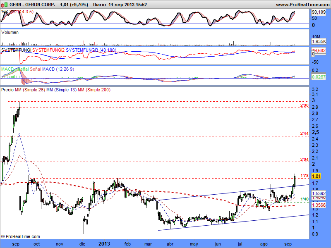Click the 1,3566 moving average value box
This screenshot has width=331, height=248.
319,205
